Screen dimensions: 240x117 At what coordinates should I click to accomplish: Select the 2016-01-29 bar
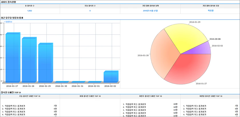point(45,63)
